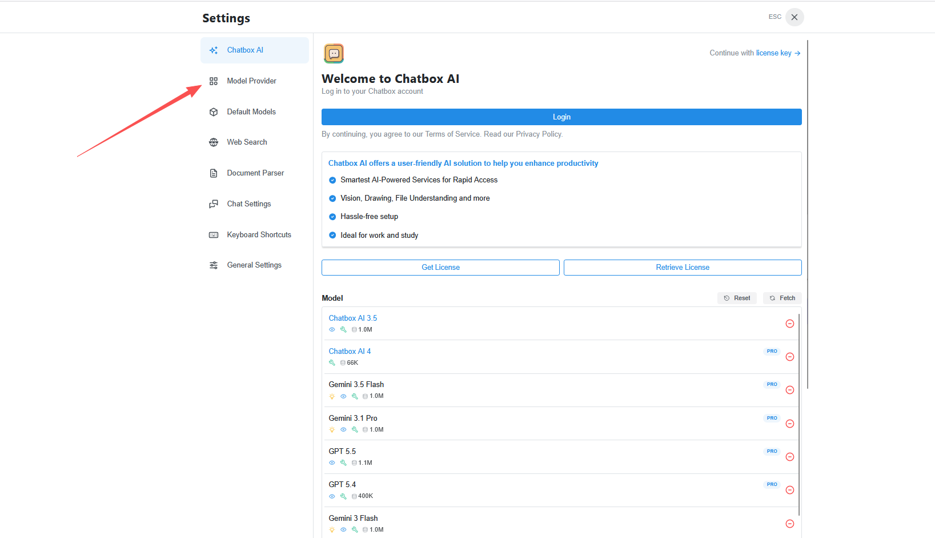935x538 pixels.
Task: Click the GPT 5.4 model name
Action: (x=342, y=485)
